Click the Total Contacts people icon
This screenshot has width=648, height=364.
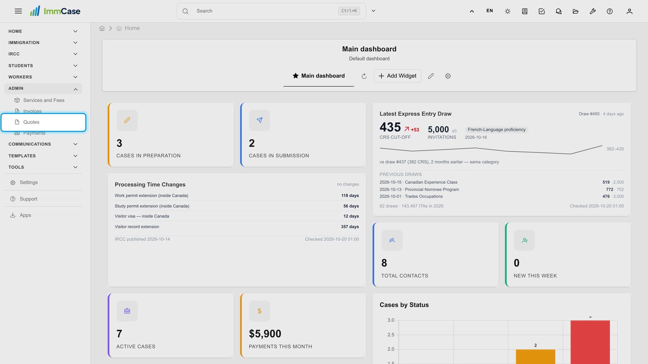392,240
